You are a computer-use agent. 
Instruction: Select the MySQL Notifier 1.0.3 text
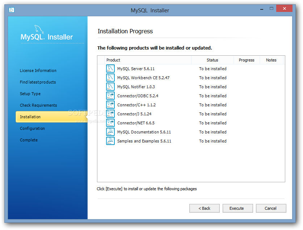[x=136, y=87]
